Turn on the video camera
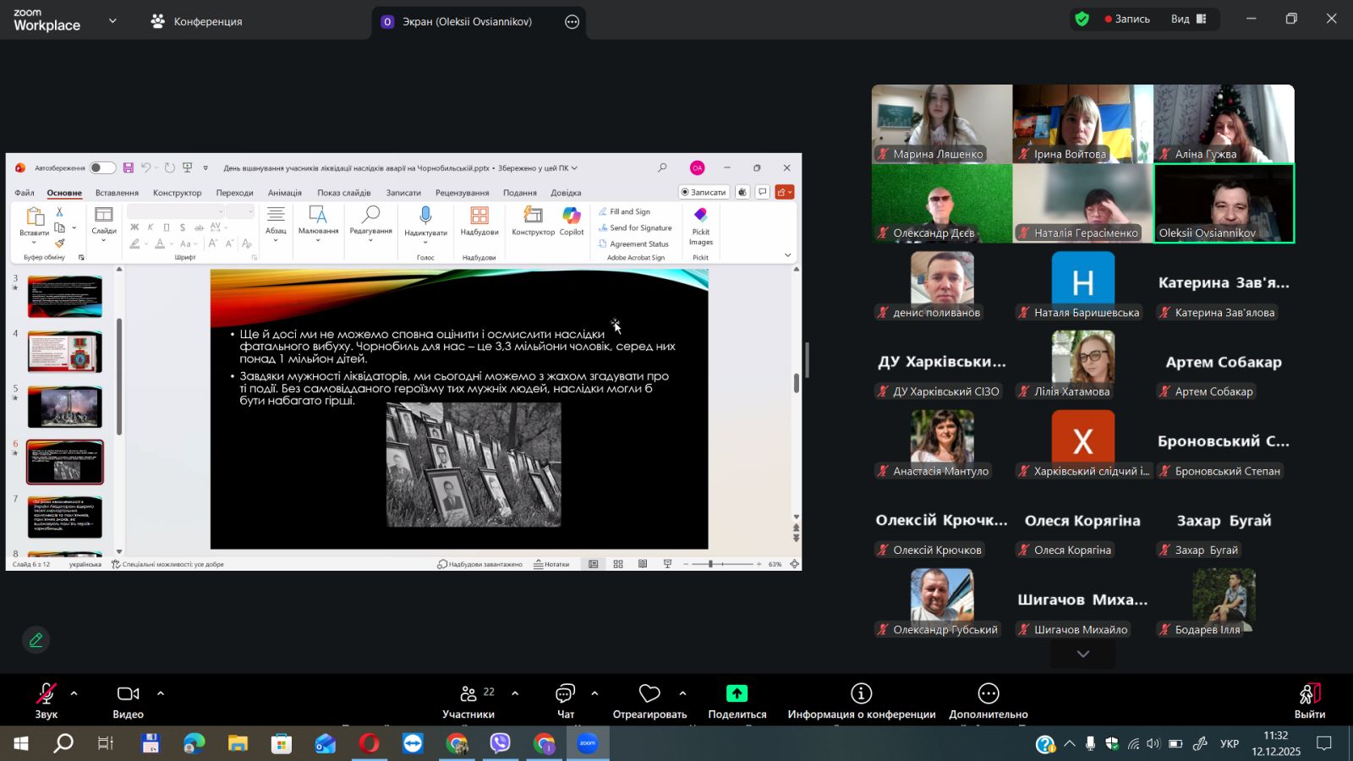Image resolution: width=1353 pixels, height=761 pixels. tap(128, 694)
